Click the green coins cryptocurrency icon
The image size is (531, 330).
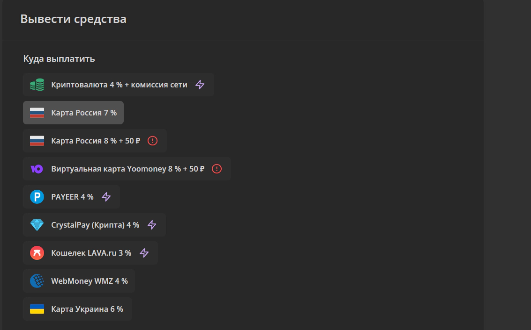(37, 85)
